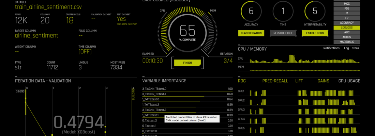Open the Trace view
This screenshot has height=136, width=375.
point(356,48)
